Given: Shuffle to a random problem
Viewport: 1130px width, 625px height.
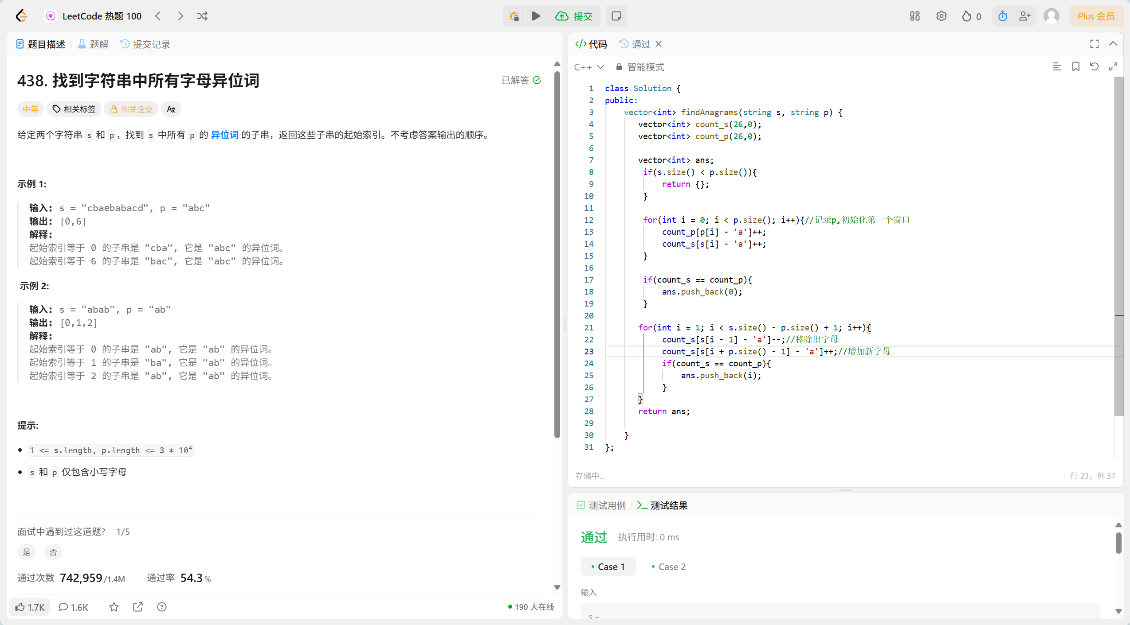Looking at the screenshot, I should [202, 16].
